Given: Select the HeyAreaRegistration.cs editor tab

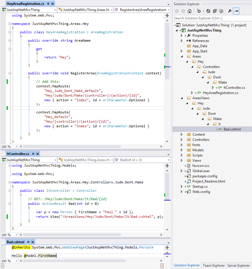Looking at the screenshot, I should tap(25, 3).
